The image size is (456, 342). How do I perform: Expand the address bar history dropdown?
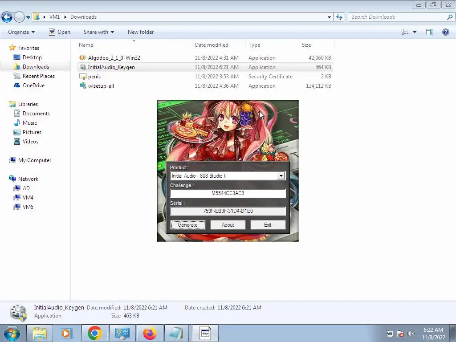(x=329, y=17)
